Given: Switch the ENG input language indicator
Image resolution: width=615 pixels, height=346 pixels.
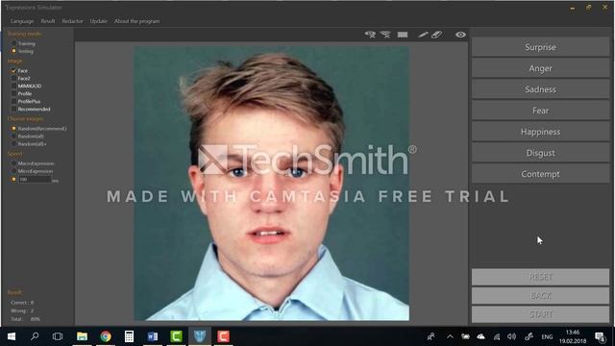Looking at the screenshot, I should pos(547,337).
